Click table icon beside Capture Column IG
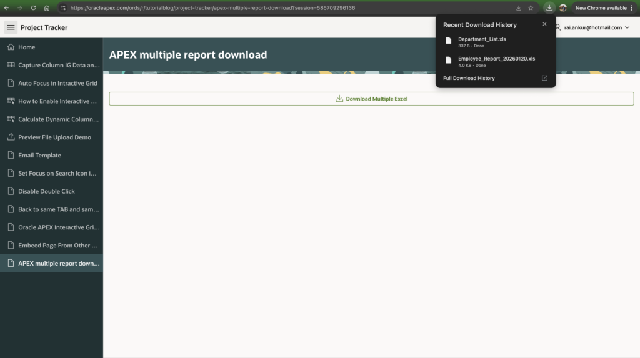The height and width of the screenshot is (358, 640). pyautogui.click(x=11, y=65)
